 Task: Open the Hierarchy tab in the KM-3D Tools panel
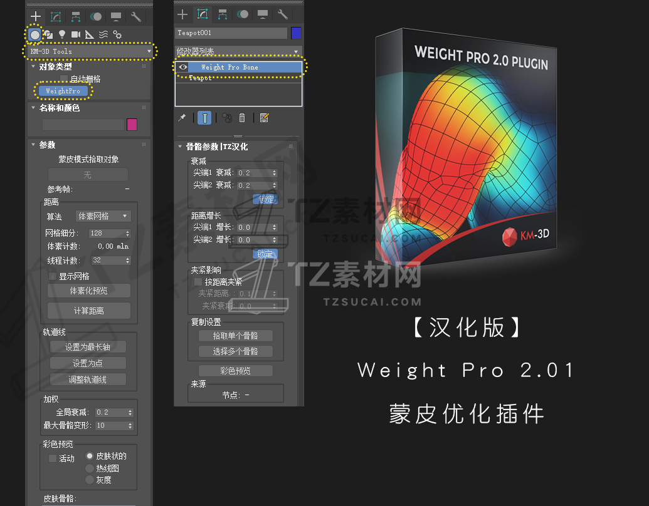tap(76, 16)
